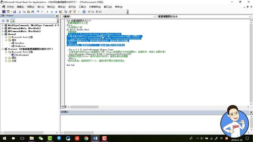Image resolution: width=253 pixels, height=142 pixels.
Task: Open the 窗口 (Window) menu
Action: coord(108,7)
